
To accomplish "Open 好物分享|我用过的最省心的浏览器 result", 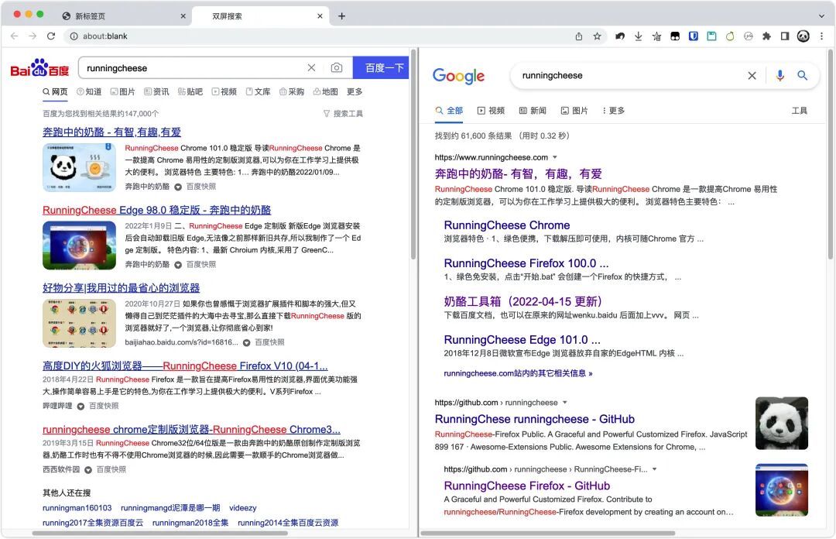I will [121, 287].
